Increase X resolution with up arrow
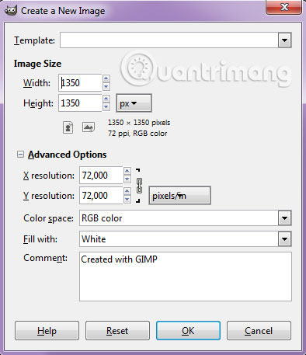Viewport: 306px width, 355px height. (x=127, y=171)
